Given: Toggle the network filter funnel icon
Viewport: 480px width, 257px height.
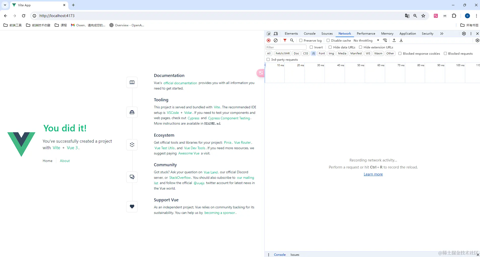Looking at the screenshot, I should click(285, 40).
